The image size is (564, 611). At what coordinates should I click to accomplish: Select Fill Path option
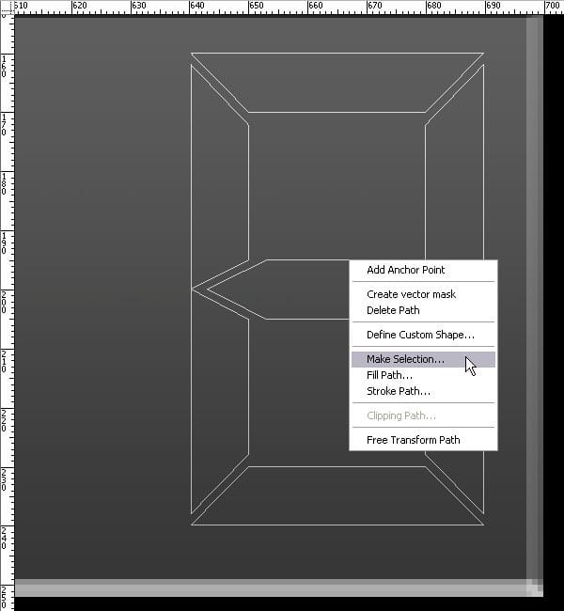click(389, 375)
